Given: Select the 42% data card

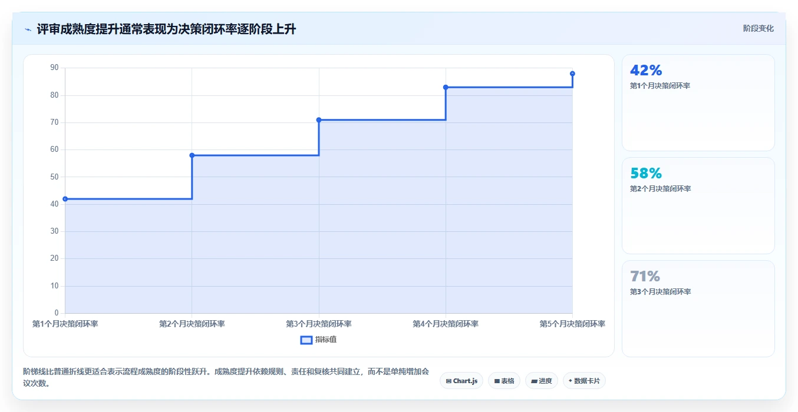Looking at the screenshot, I should pyautogui.click(x=698, y=102).
